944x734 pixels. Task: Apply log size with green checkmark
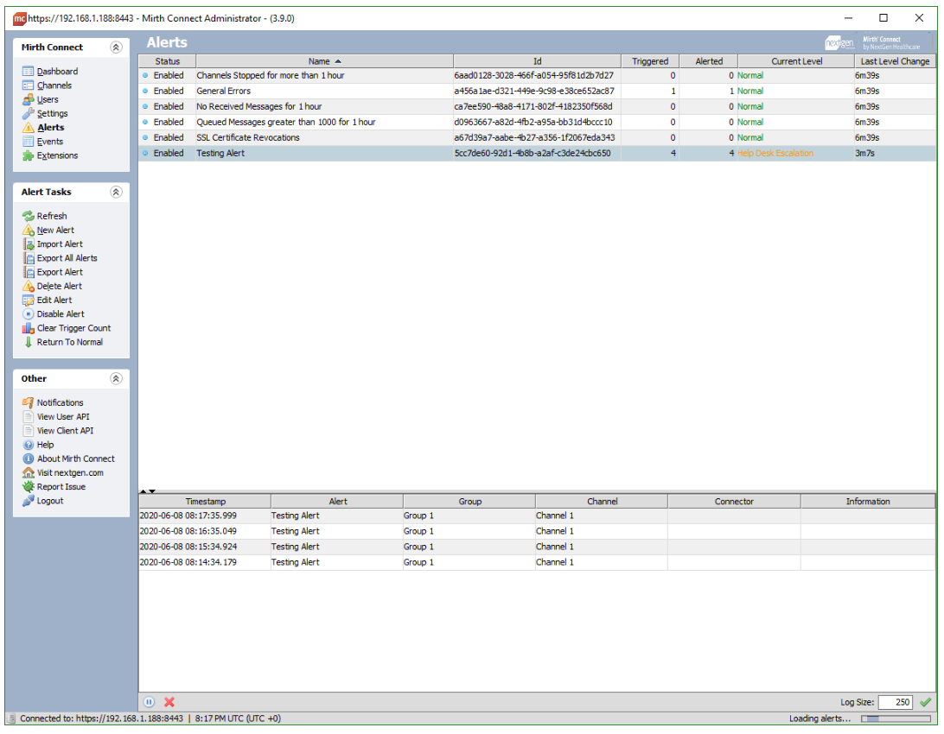pyautogui.click(x=925, y=701)
